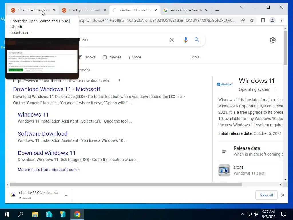This screenshot has width=293, height=220.
Task: Open Download Windows 11 - Microsoft result
Action: point(57,89)
